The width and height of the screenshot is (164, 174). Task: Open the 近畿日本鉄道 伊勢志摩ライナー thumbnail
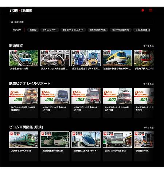coord(117,58)
